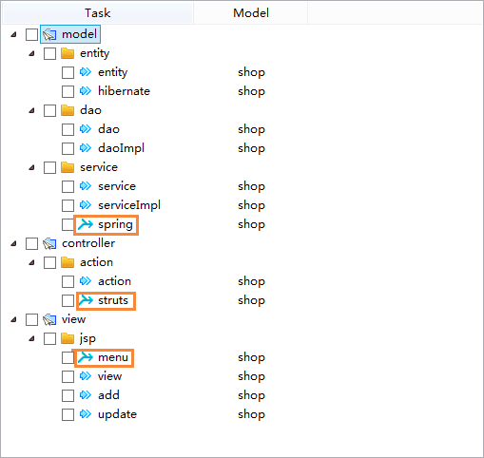Click the controller project icon
This screenshot has height=458, width=484.
pyautogui.click(x=49, y=243)
